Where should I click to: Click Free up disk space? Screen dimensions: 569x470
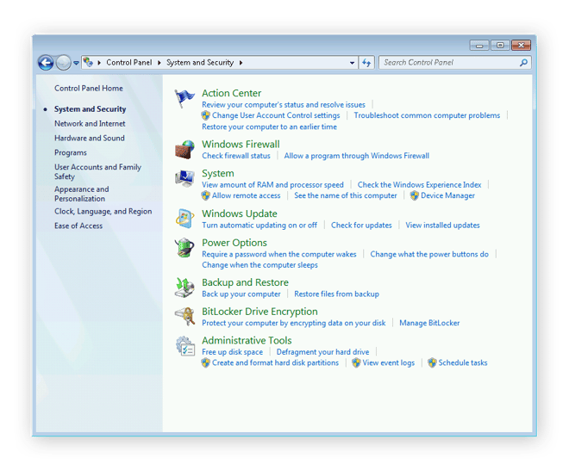(232, 352)
